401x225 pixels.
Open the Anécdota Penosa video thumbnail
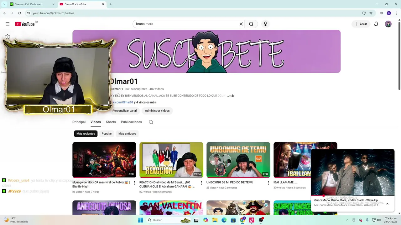tap(104, 208)
